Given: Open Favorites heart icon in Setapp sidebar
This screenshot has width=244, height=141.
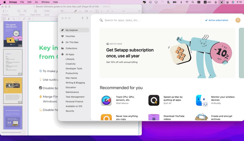Looking at the screenshot, I should [63, 36].
